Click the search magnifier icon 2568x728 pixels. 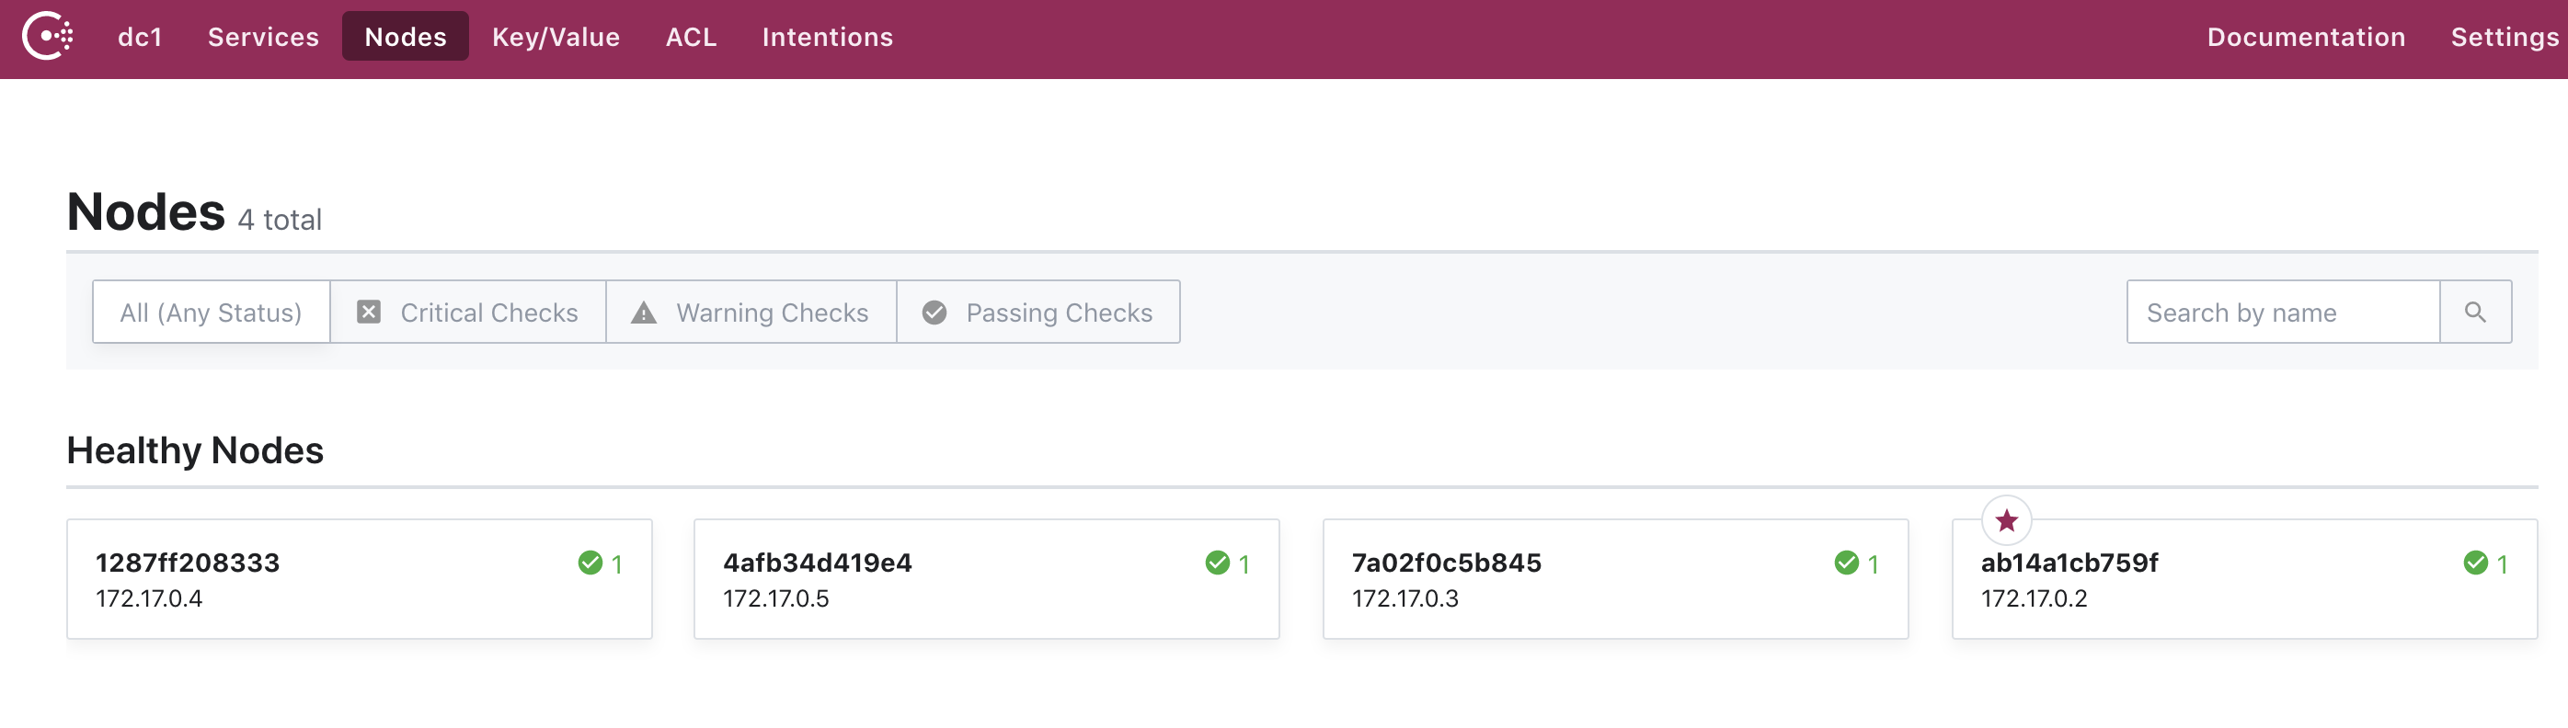point(2474,313)
